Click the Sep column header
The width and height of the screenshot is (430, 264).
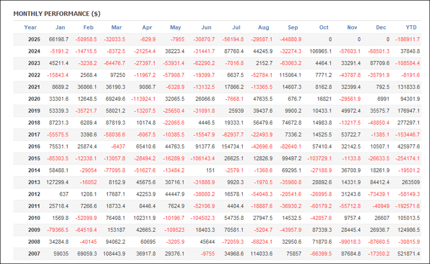(x=293, y=27)
